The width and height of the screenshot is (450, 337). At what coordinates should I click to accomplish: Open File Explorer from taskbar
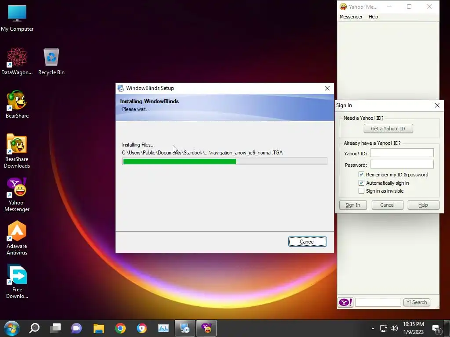pyautogui.click(x=99, y=328)
